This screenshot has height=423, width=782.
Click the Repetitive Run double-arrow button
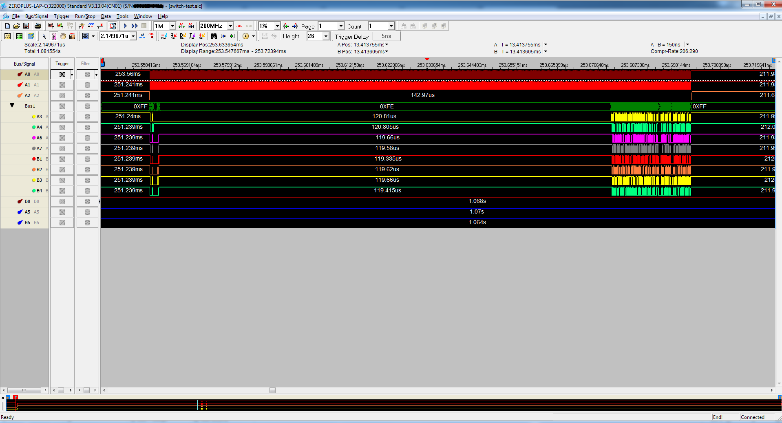135,26
